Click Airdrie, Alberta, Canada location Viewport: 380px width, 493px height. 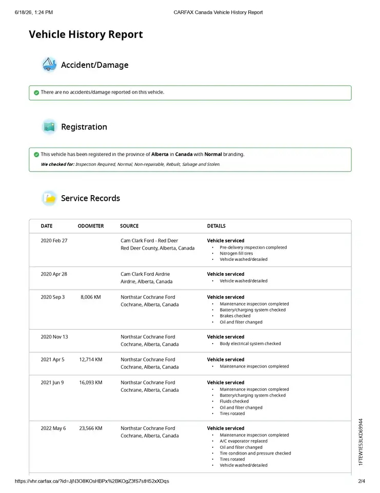point(146,281)
